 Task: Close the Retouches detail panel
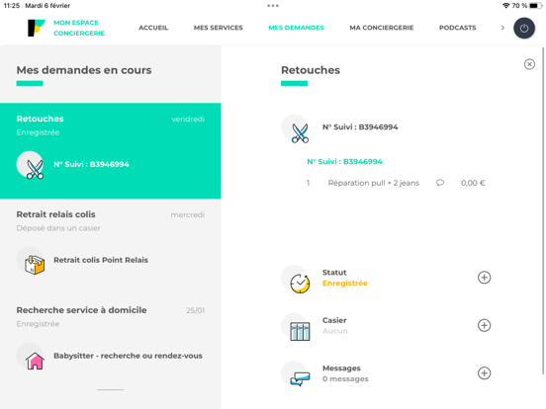click(x=529, y=64)
